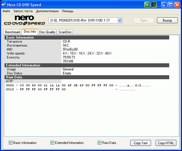Screen dimensions: 182x151
Task: Toggle the Extended Information checkbox
Action: point(52,143)
